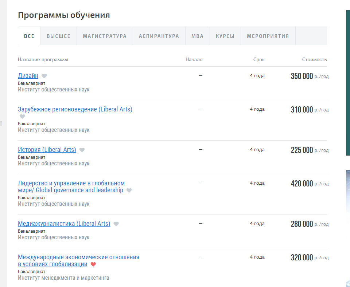This screenshot has height=287, width=350.
Task: Open Лидерство и управление в глобальном мире link
Action: tap(71, 186)
